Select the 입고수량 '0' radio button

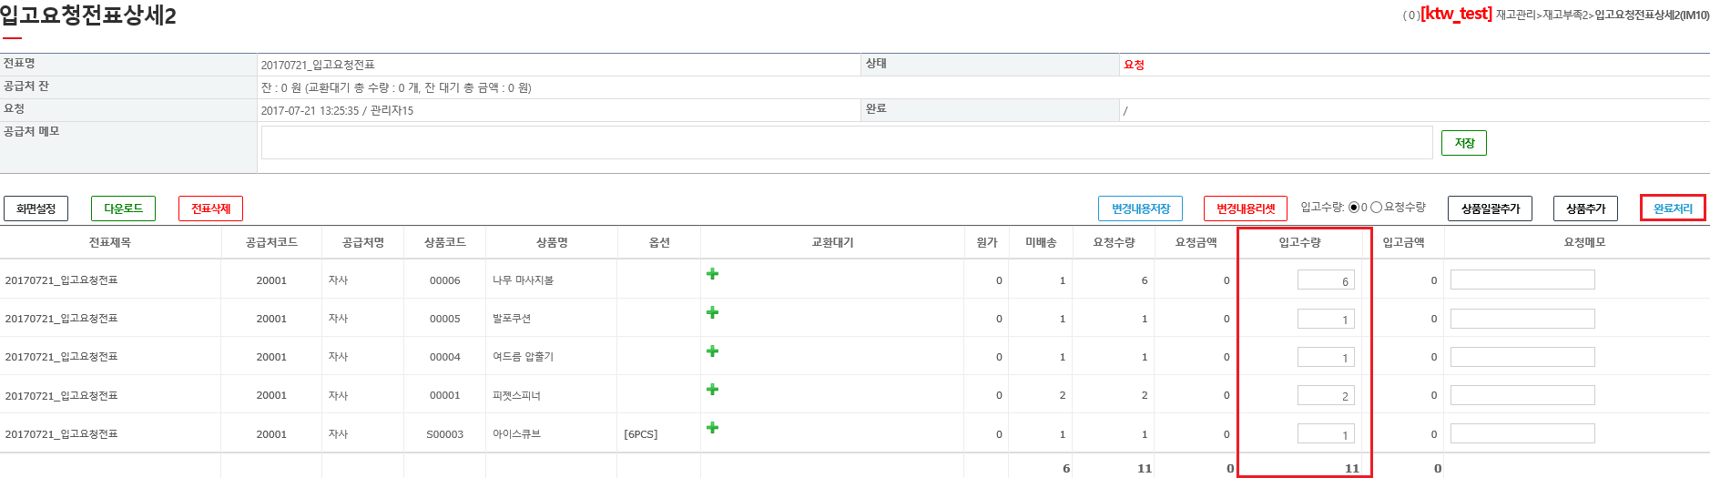pos(1354,208)
